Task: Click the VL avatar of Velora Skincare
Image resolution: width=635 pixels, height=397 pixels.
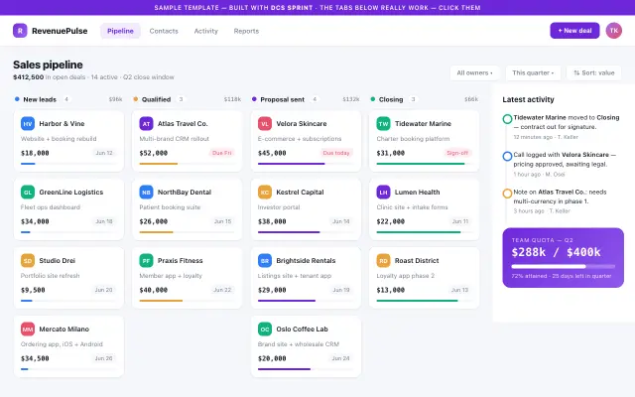Action: coord(265,123)
